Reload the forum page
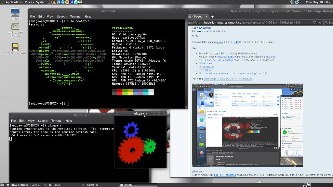The width and height of the screenshot is (333, 187). 320,22
